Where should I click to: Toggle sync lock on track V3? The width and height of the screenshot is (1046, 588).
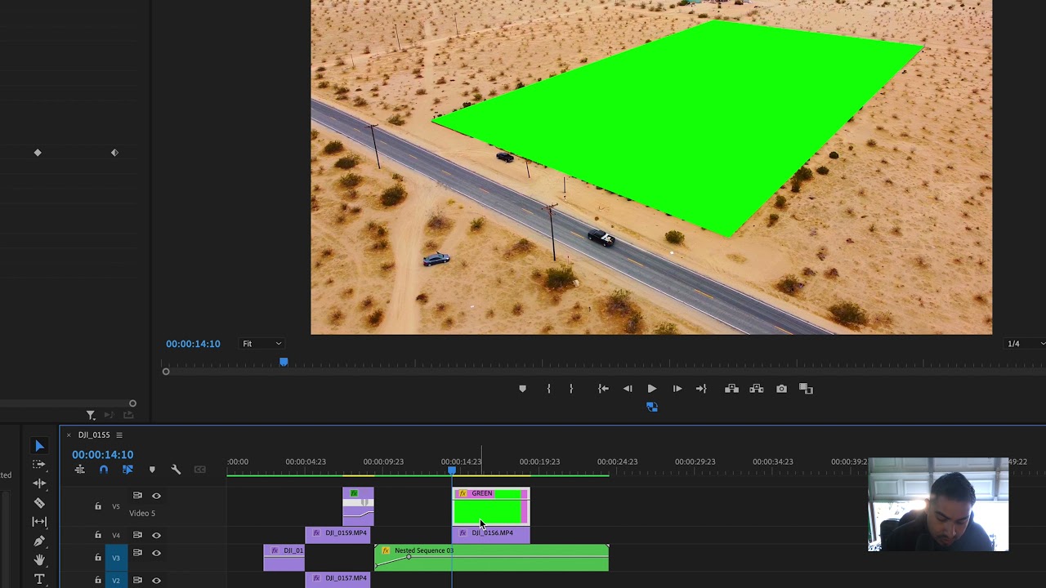tap(137, 553)
